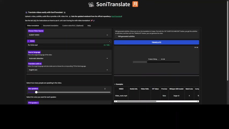Click the movie camera logo in header
229x129 pixels.
tap(91, 4)
